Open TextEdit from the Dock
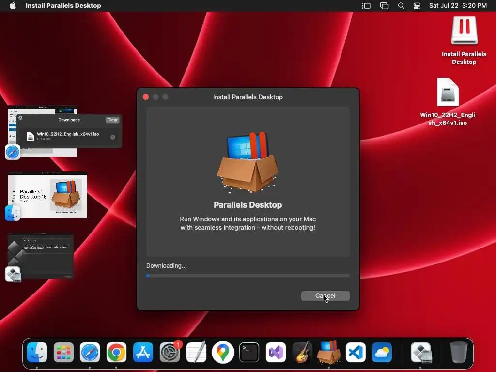This screenshot has height=372, width=496. 196,352
